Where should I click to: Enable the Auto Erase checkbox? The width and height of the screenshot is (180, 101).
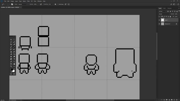(58, 4)
